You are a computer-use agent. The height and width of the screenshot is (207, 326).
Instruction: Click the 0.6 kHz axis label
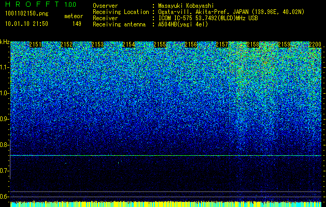4,197
